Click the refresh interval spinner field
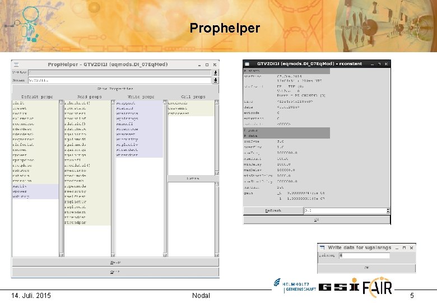Screen dimensions: 437x303 (x=345, y=210)
